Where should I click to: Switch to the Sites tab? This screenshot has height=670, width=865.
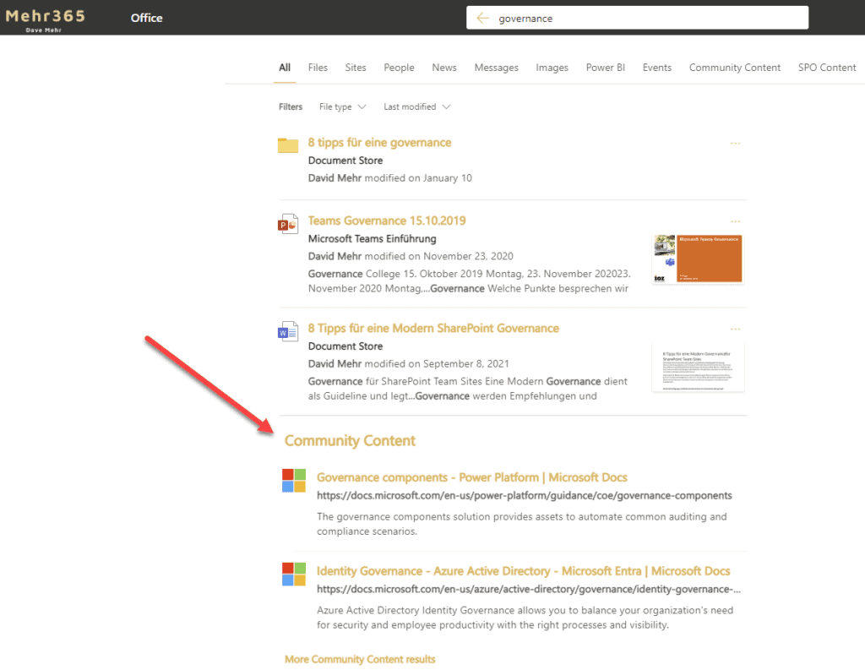[356, 68]
